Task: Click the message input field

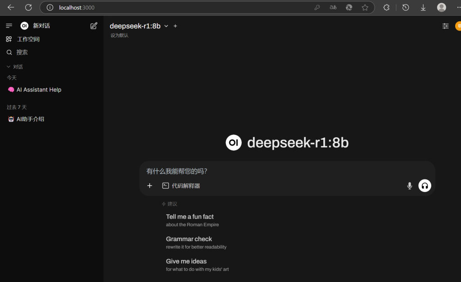Action: [x=248, y=171]
